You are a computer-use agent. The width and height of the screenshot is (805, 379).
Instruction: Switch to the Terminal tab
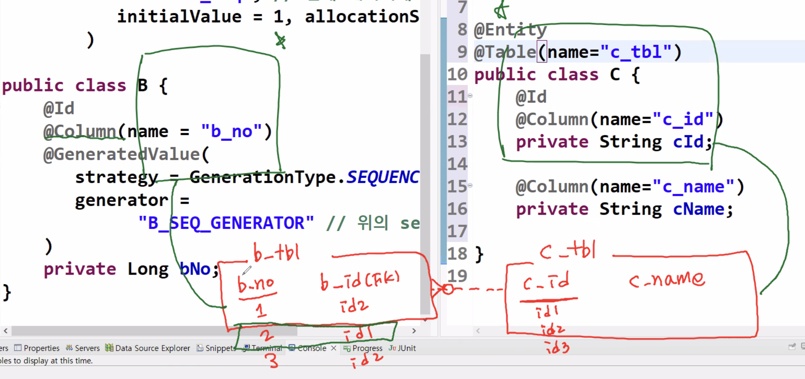(263, 348)
